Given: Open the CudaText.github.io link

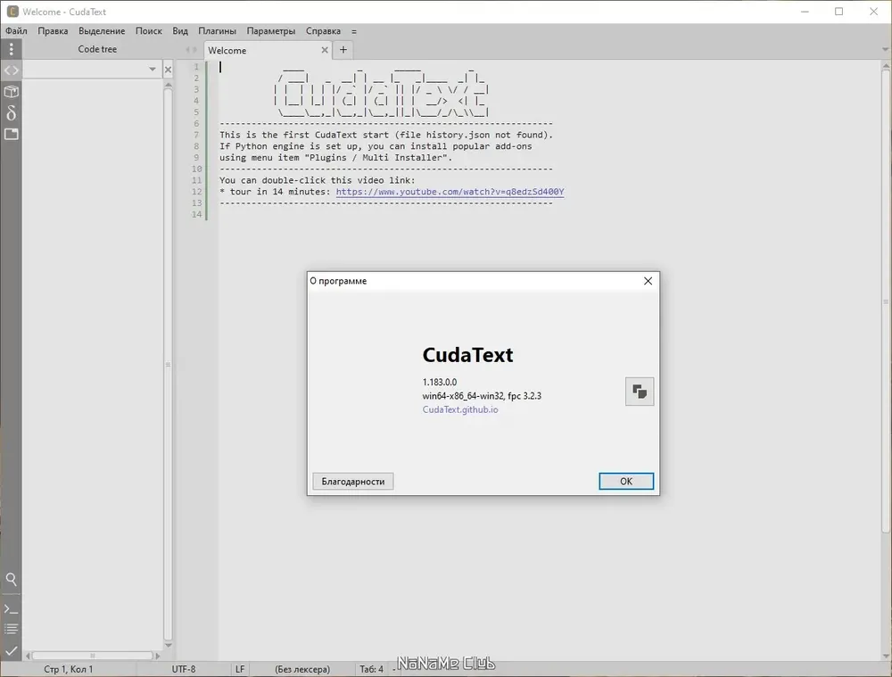Looking at the screenshot, I should (460, 409).
